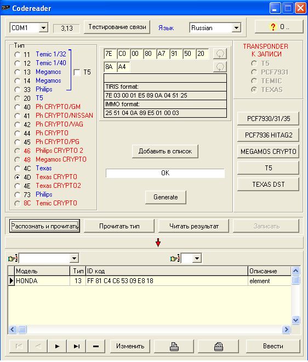Select type 46 Philips CRYPTO 2
This screenshot has height=362, width=308.
17,151
